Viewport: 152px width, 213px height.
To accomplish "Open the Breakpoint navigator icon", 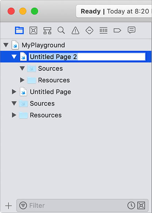I will (117, 30).
